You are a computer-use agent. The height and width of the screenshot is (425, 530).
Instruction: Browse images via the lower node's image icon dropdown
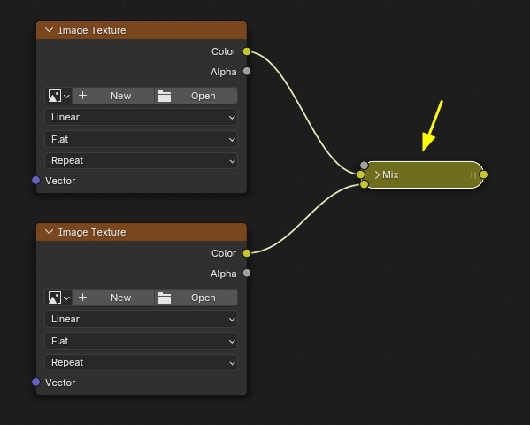coord(58,297)
